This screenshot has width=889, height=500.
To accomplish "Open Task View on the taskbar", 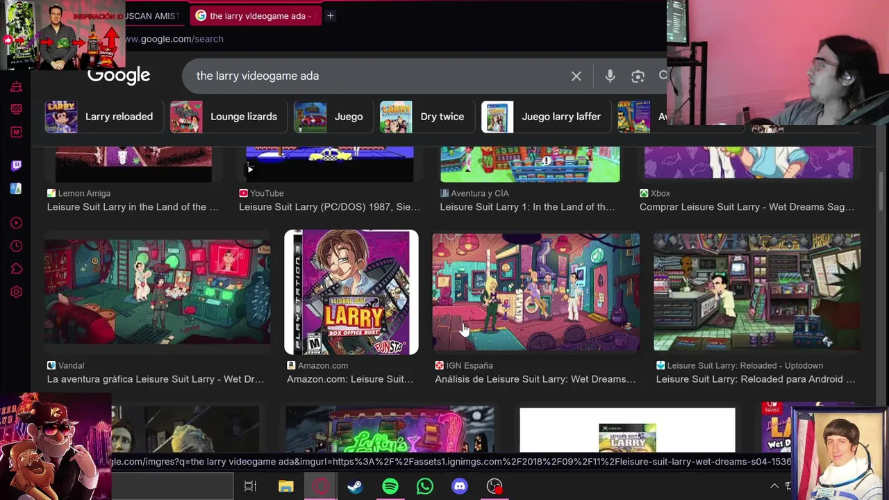I will (250, 486).
